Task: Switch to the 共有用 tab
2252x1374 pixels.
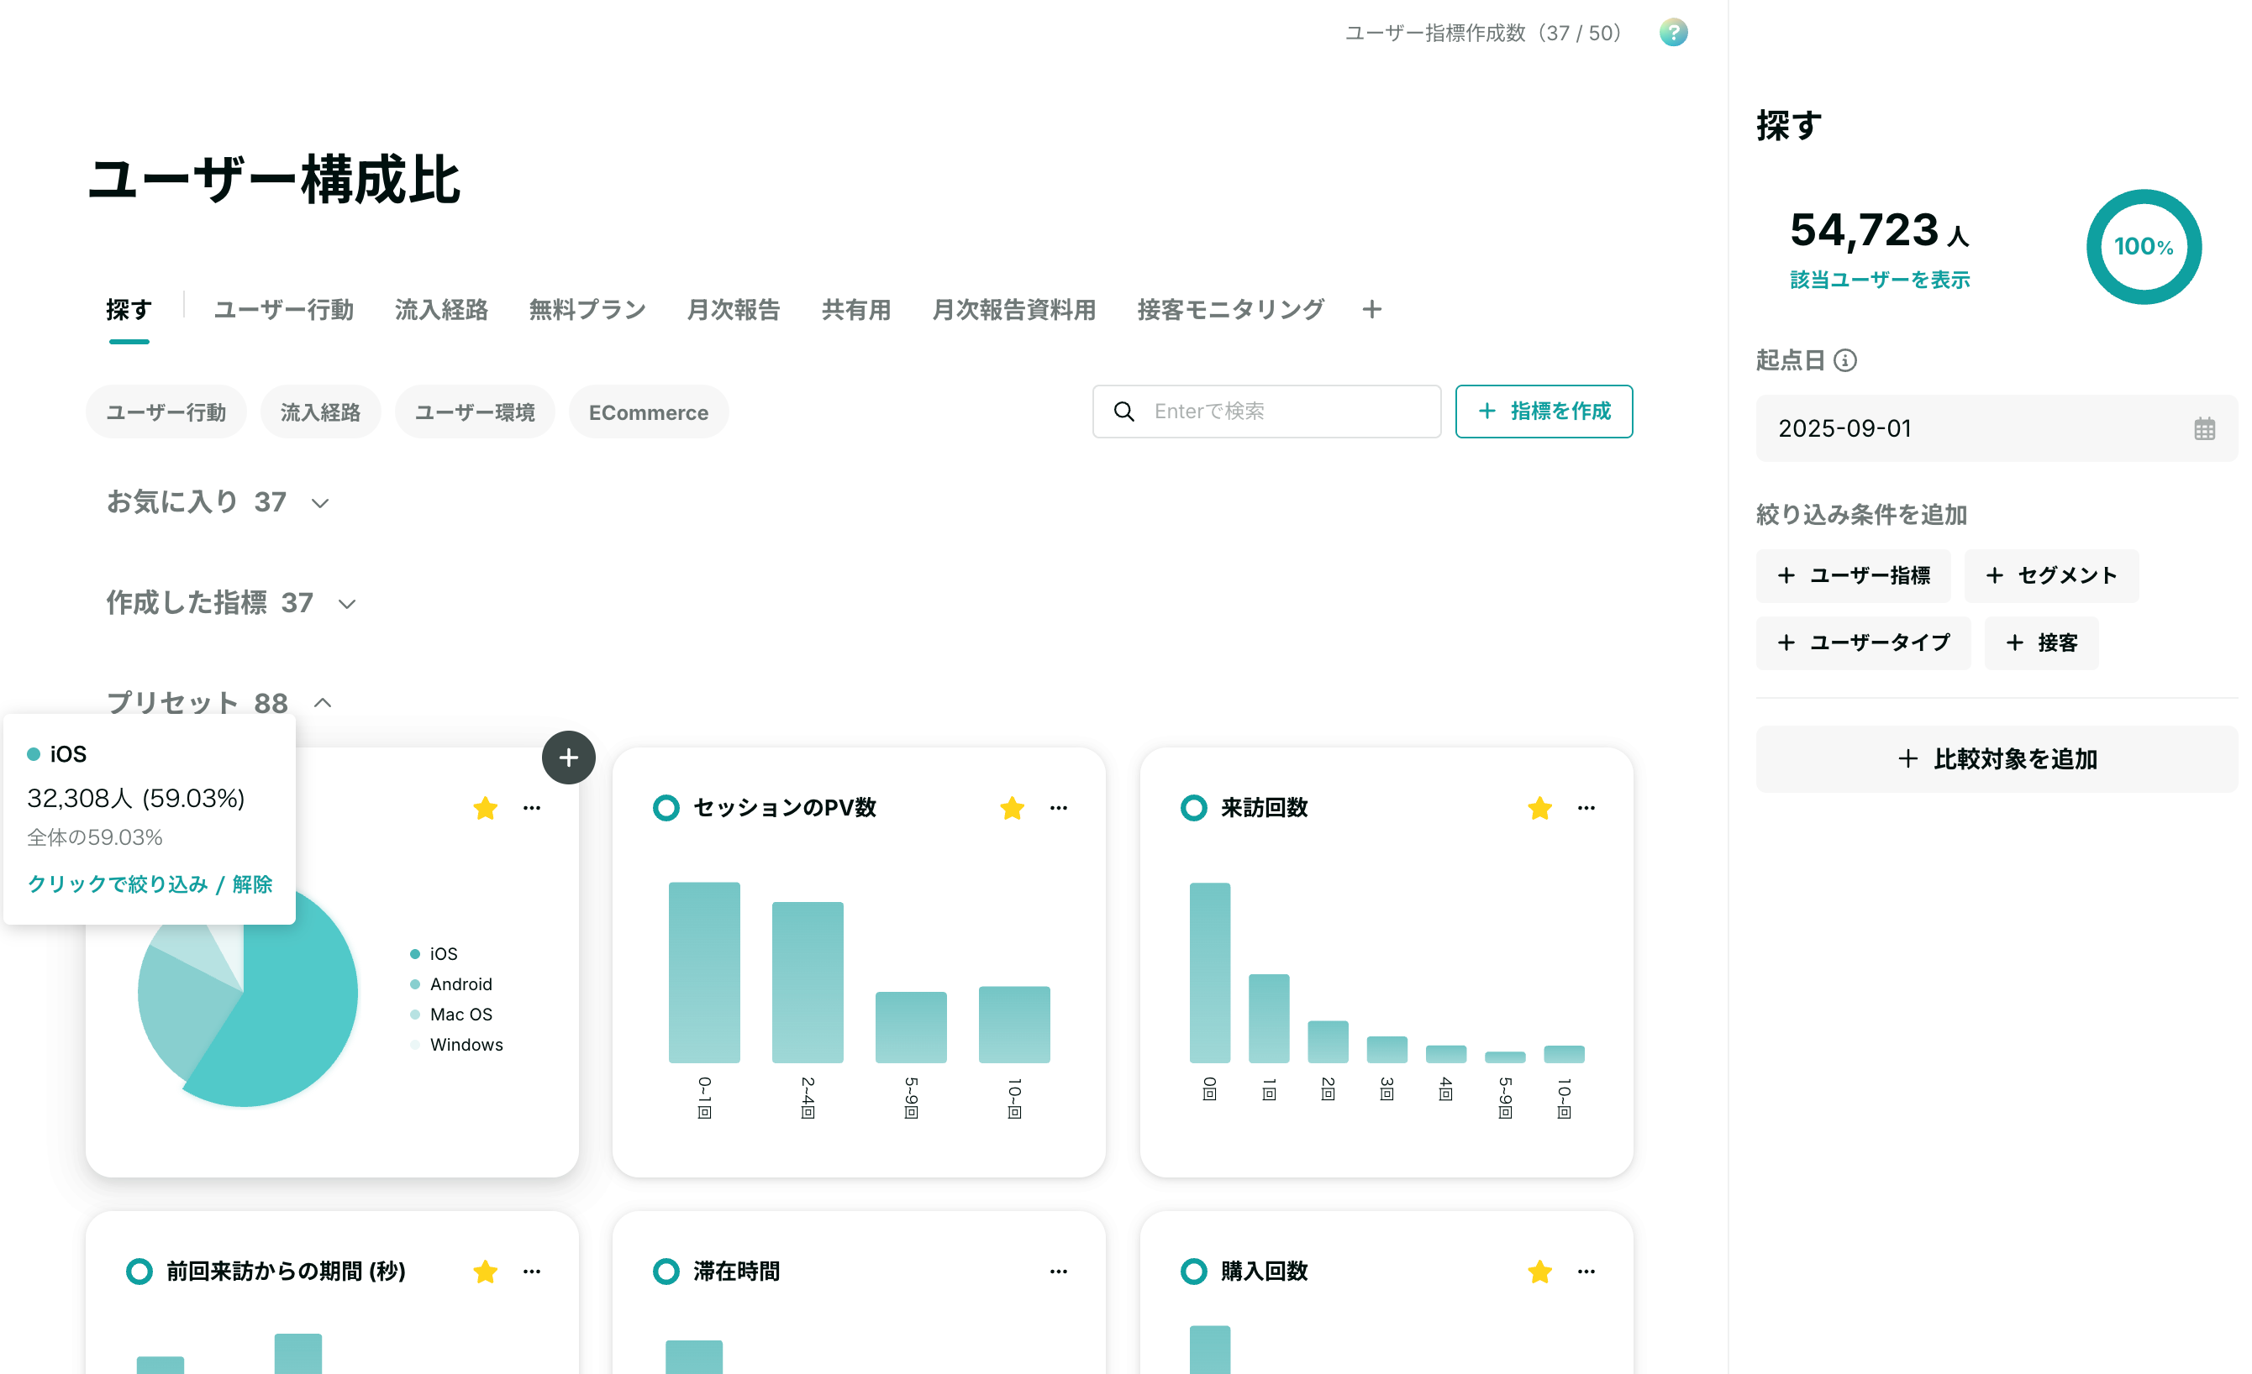Action: point(855,310)
